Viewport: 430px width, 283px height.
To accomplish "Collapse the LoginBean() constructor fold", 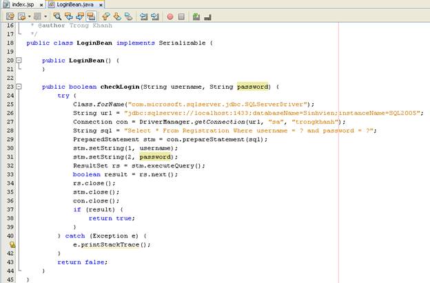I will click(19, 60).
